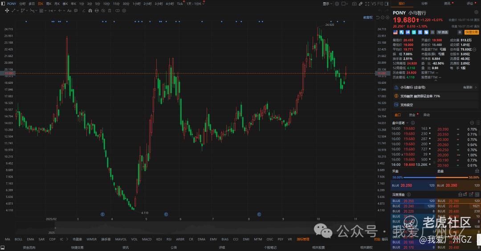The width and height of the screenshot is (481, 251).
Task: Open stock settings gear beside 小马智行
Action: [476, 12]
